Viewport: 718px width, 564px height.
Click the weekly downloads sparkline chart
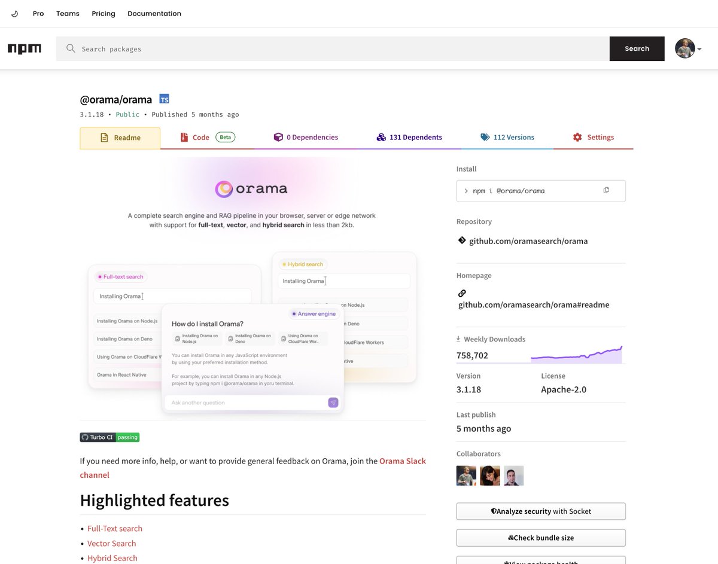pyautogui.click(x=576, y=355)
